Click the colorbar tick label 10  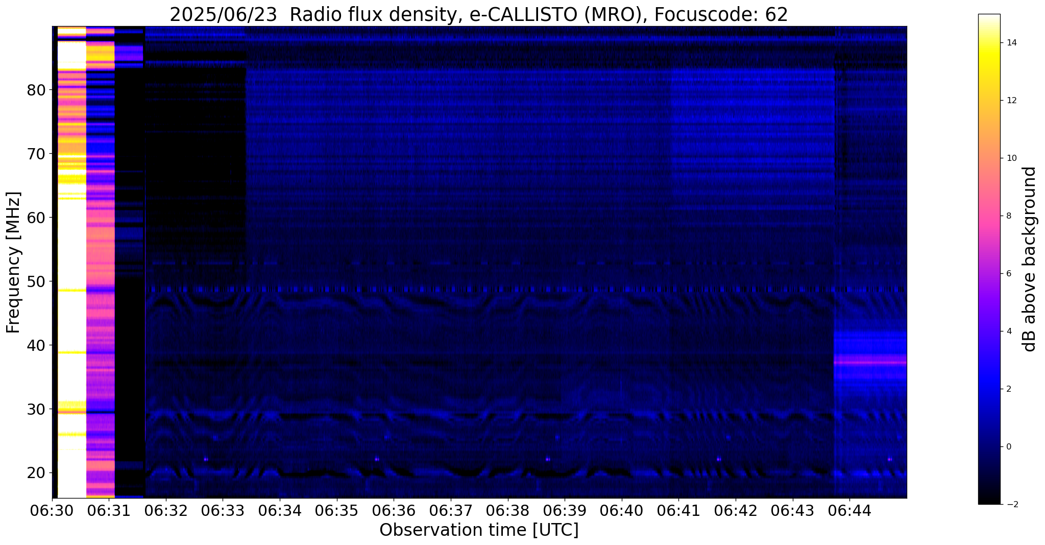[1011, 158]
